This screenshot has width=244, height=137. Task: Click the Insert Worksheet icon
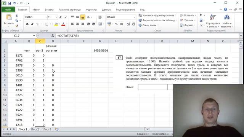(57, 129)
